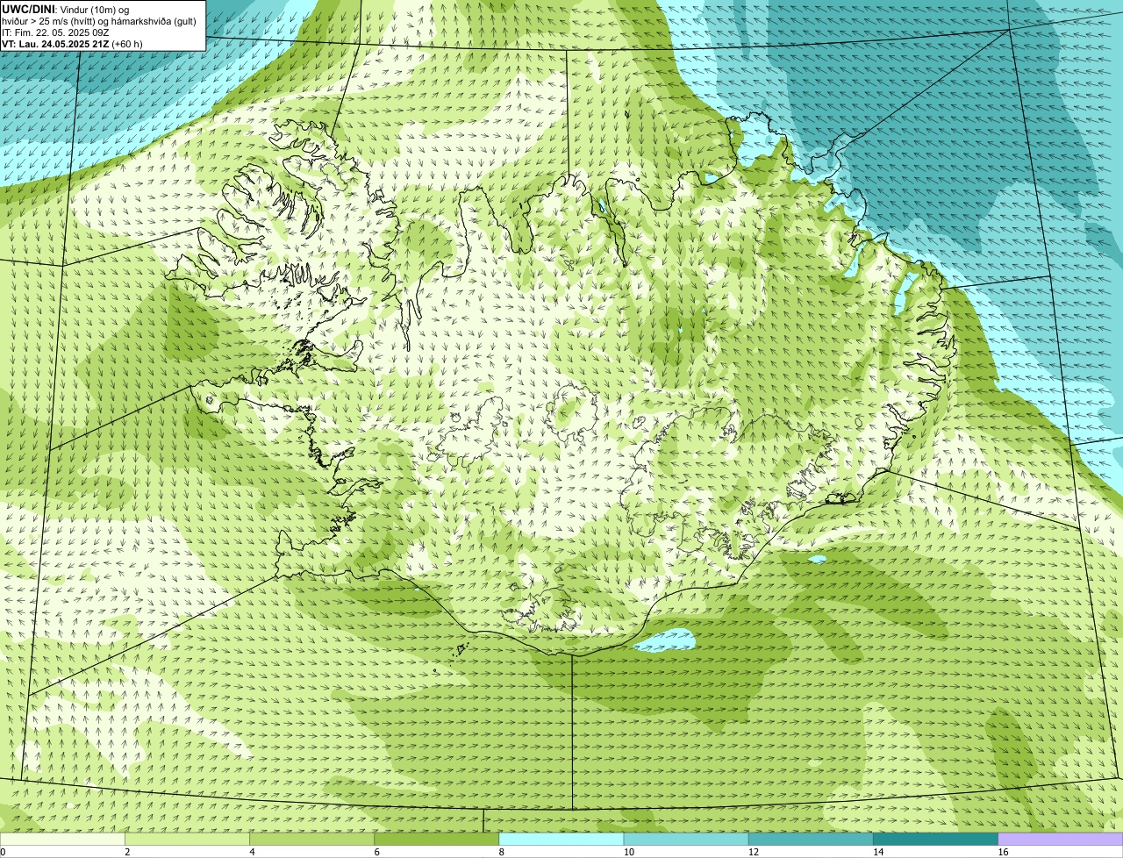Click the legend scale label '16'
The image size is (1123, 858).
[1003, 852]
